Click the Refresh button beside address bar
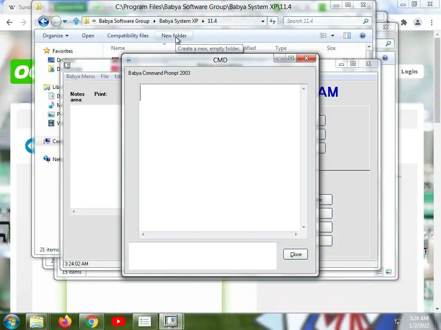Image resolution: width=441 pixels, height=330 pixels. [x=273, y=21]
